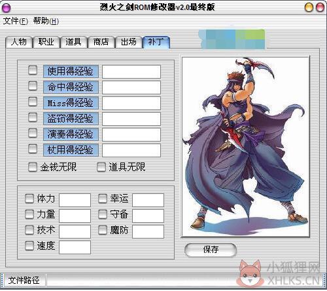
Task: Enable the 使用得经验 checkbox
Action: (x=33, y=70)
